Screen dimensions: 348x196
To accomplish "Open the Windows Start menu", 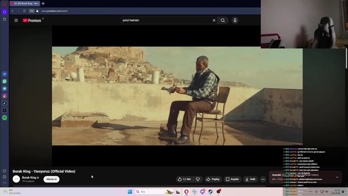I will pyautogui.click(x=130, y=192).
